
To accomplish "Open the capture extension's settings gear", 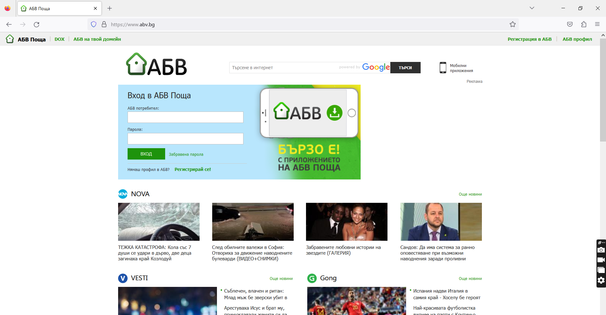I will pos(601,281).
